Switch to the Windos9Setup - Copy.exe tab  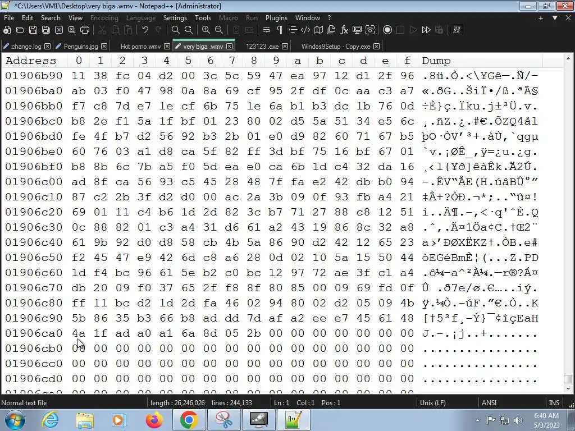pyautogui.click(x=336, y=47)
